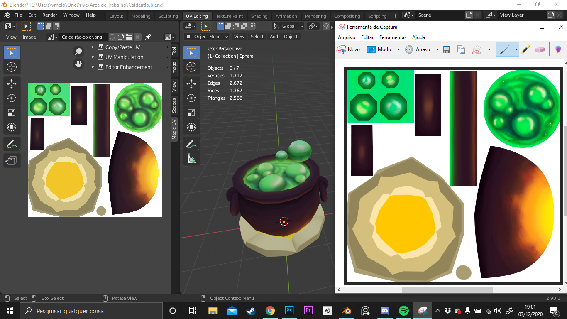Image resolution: width=567 pixels, height=319 pixels.
Task: Click the image name field Caldeirão-color.png
Action: coord(83,37)
